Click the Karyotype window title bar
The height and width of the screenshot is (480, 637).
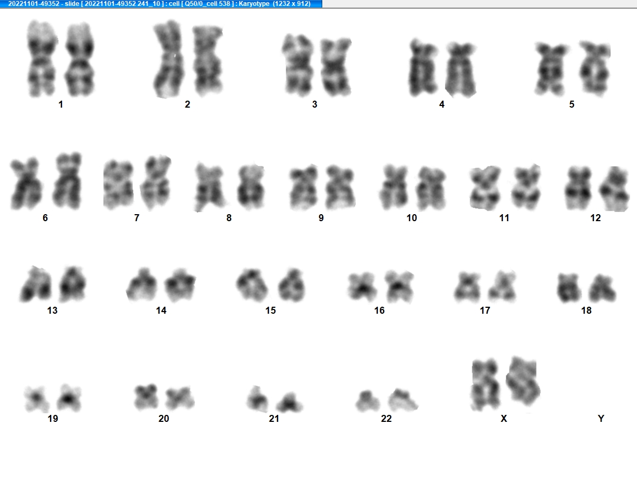pos(161,4)
